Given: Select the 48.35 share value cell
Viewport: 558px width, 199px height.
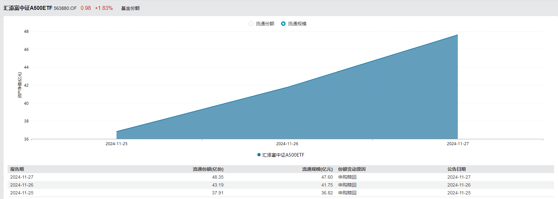Looking at the screenshot, I should point(218,177).
